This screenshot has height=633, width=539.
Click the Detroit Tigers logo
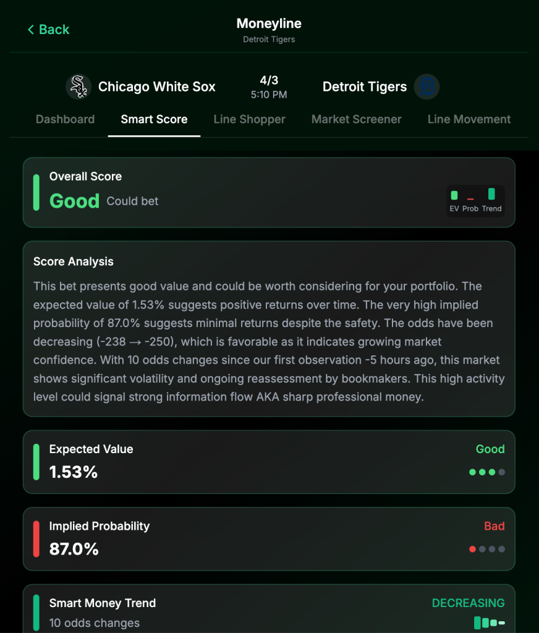click(x=427, y=87)
